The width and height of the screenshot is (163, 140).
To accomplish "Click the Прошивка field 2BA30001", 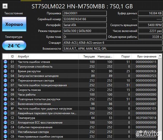I will tap(85, 13).
